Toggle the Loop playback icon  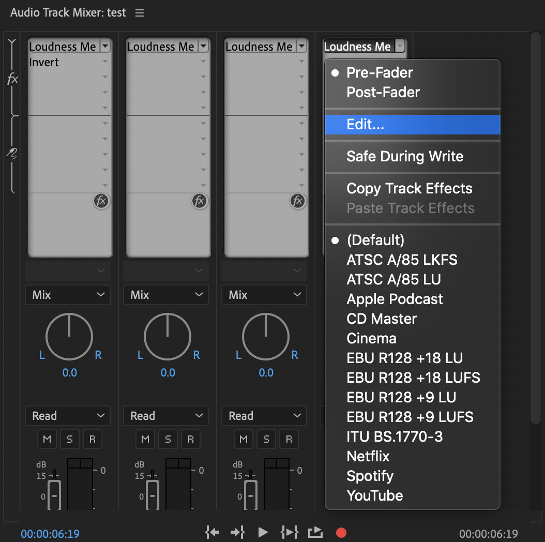[315, 532]
